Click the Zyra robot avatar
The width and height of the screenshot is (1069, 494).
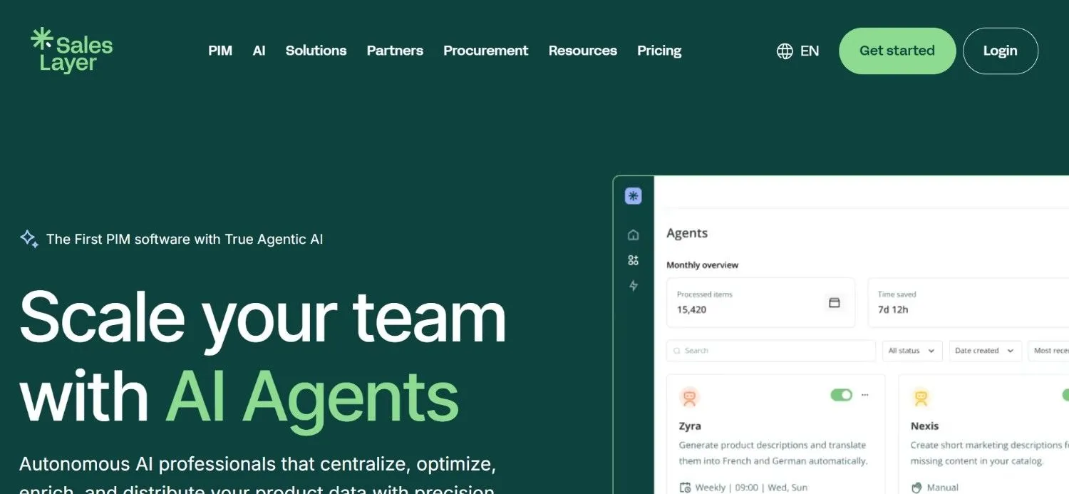(689, 398)
